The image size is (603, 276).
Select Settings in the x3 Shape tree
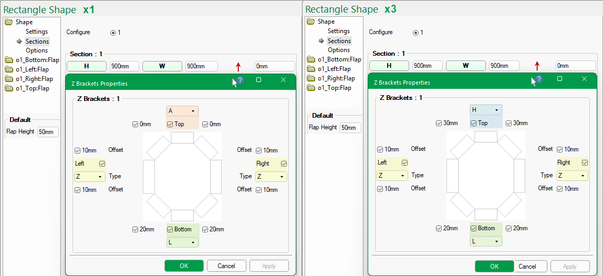tap(338, 31)
